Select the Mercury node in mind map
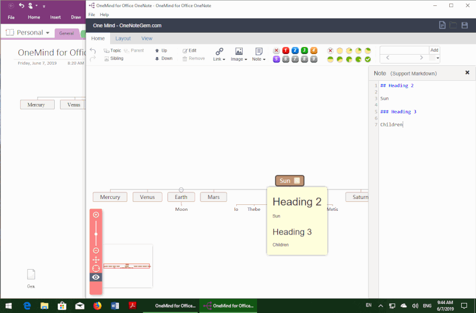476x313 pixels. pos(110,197)
